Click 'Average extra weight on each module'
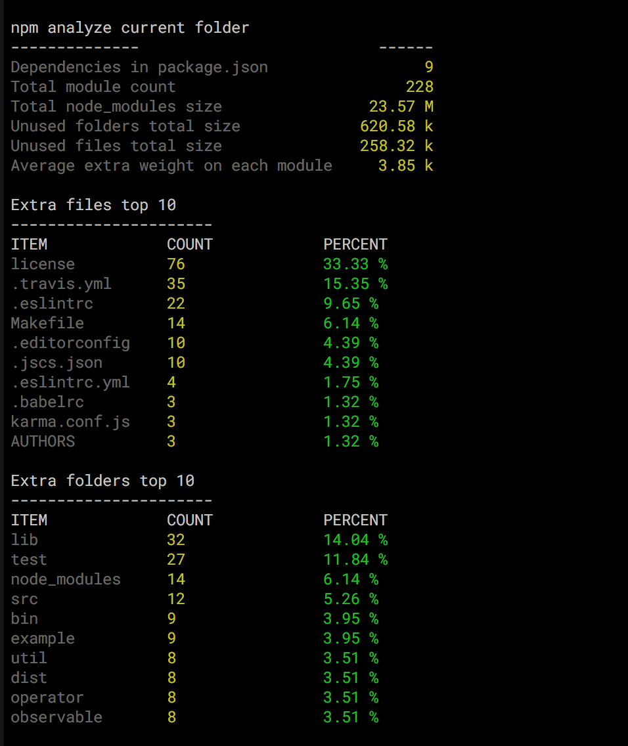628x746 pixels. point(171,165)
